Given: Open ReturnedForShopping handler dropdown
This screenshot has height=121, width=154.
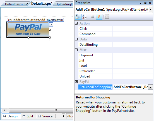Looking at the screenshot, I should (x=150, y=87).
